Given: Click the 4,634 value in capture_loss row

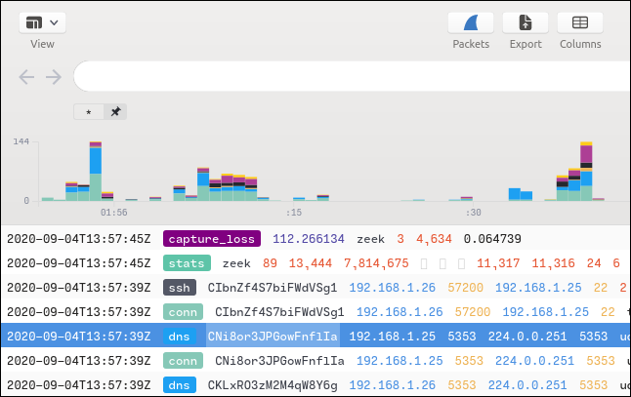Looking at the screenshot, I should point(434,239).
